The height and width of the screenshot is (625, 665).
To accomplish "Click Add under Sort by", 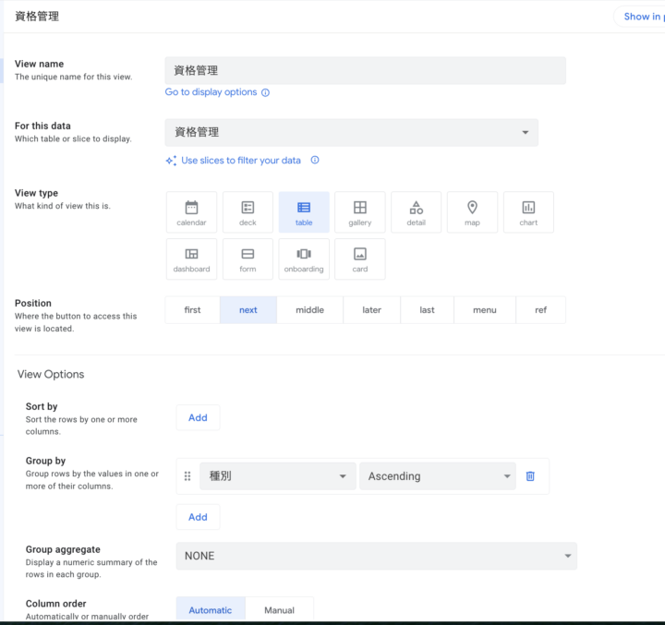I will tap(198, 417).
